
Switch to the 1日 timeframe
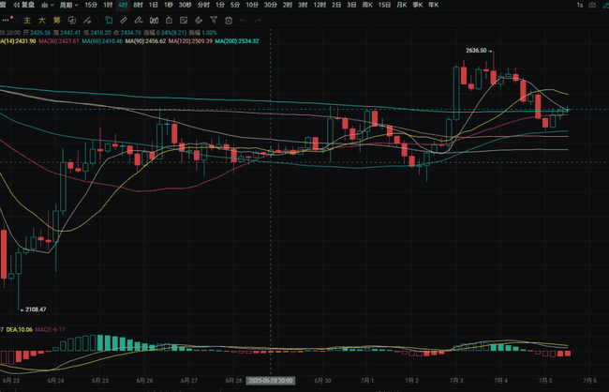tap(153, 6)
